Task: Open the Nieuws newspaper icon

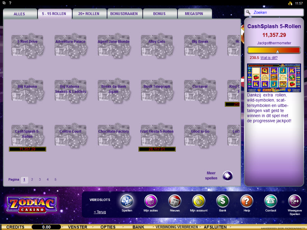Action: (175, 201)
